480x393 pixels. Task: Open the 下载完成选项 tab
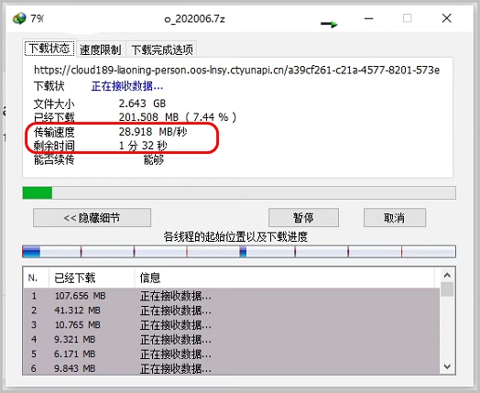(162, 49)
